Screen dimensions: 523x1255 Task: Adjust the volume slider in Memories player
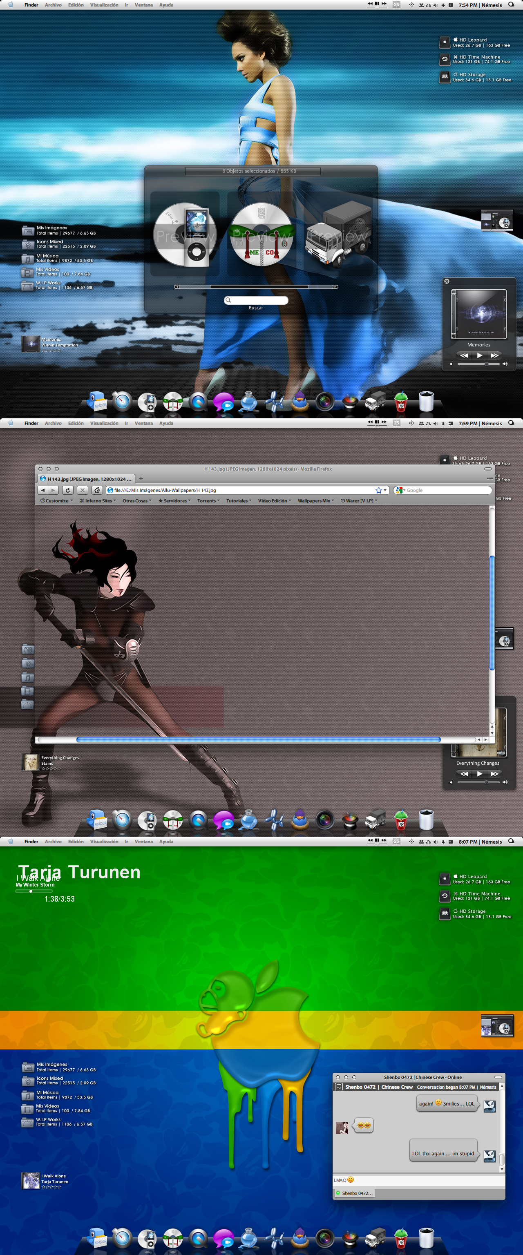click(478, 364)
